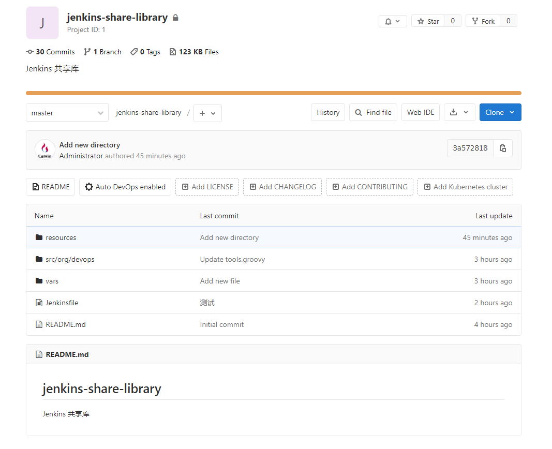The height and width of the screenshot is (449, 552).
Task: Click '4 hours ago' in README.md row
Action: (x=493, y=324)
